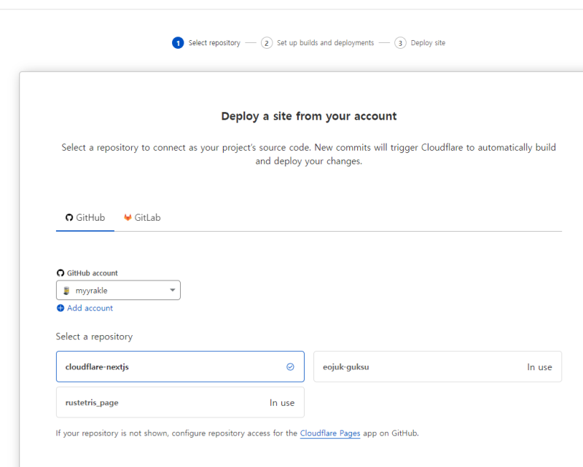Select the rustetris_page repository card
Image resolution: width=583 pixels, height=467 pixels.
(x=180, y=403)
